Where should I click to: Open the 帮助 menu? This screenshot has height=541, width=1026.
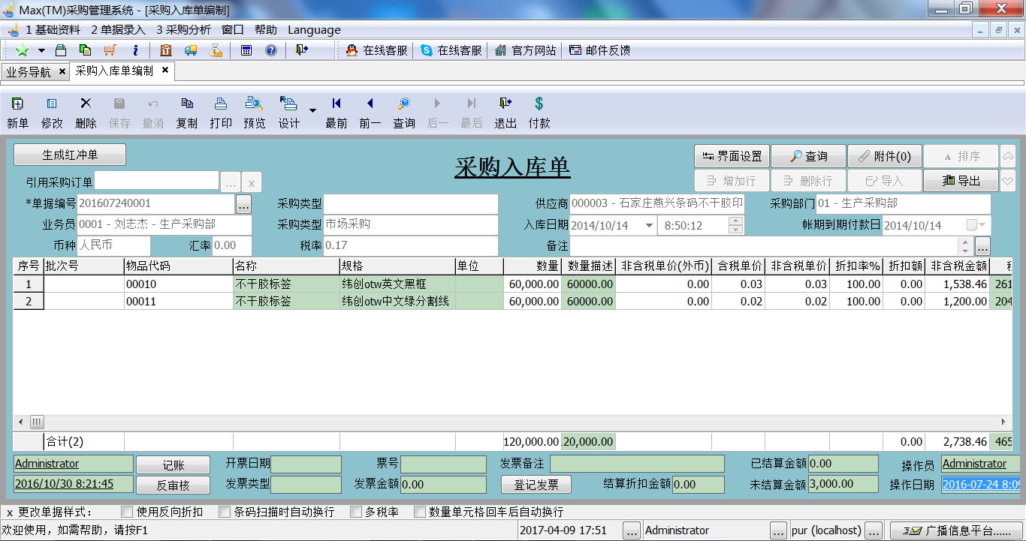(x=266, y=30)
